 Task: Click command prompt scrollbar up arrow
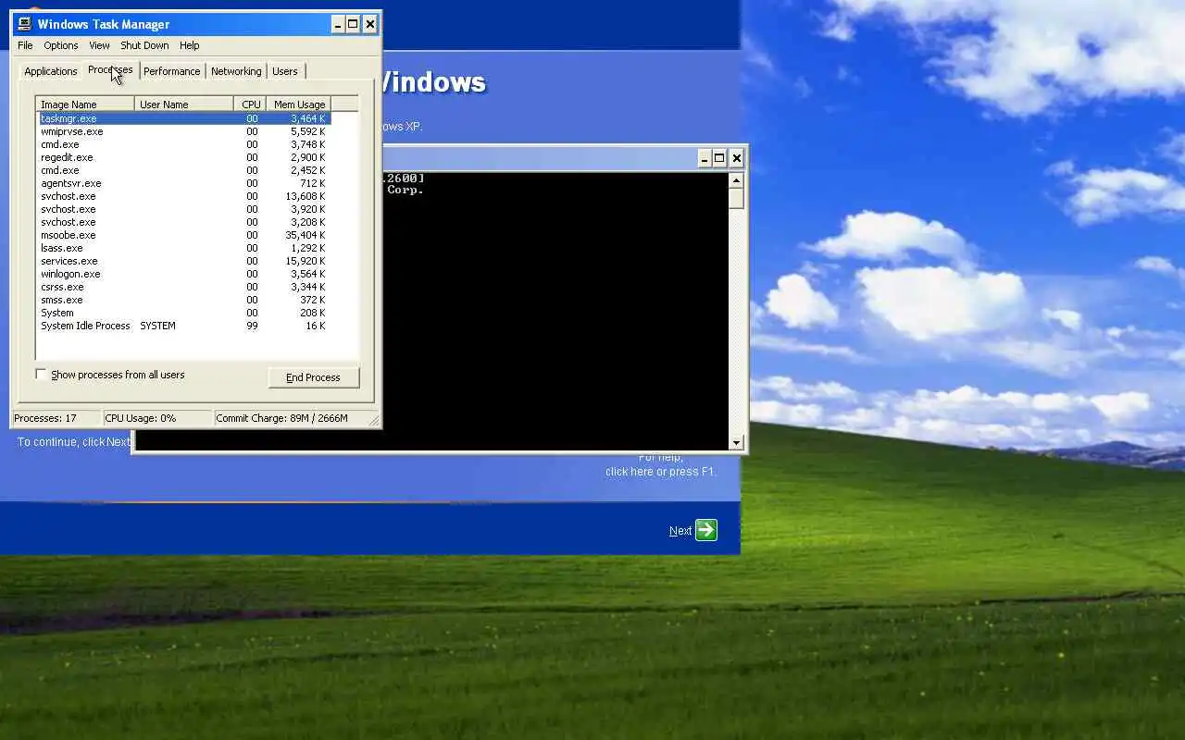(x=736, y=179)
